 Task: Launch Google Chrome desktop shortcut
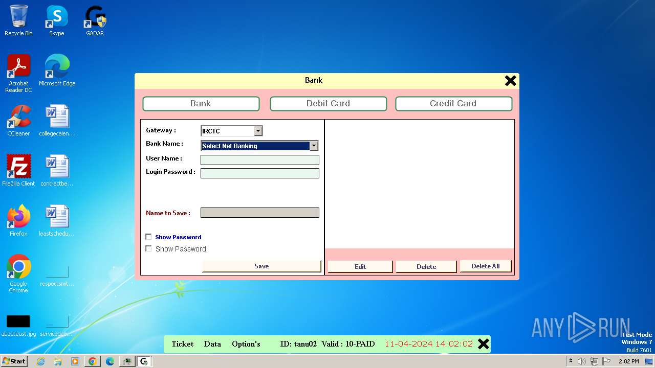pyautogui.click(x=18, y=274)
